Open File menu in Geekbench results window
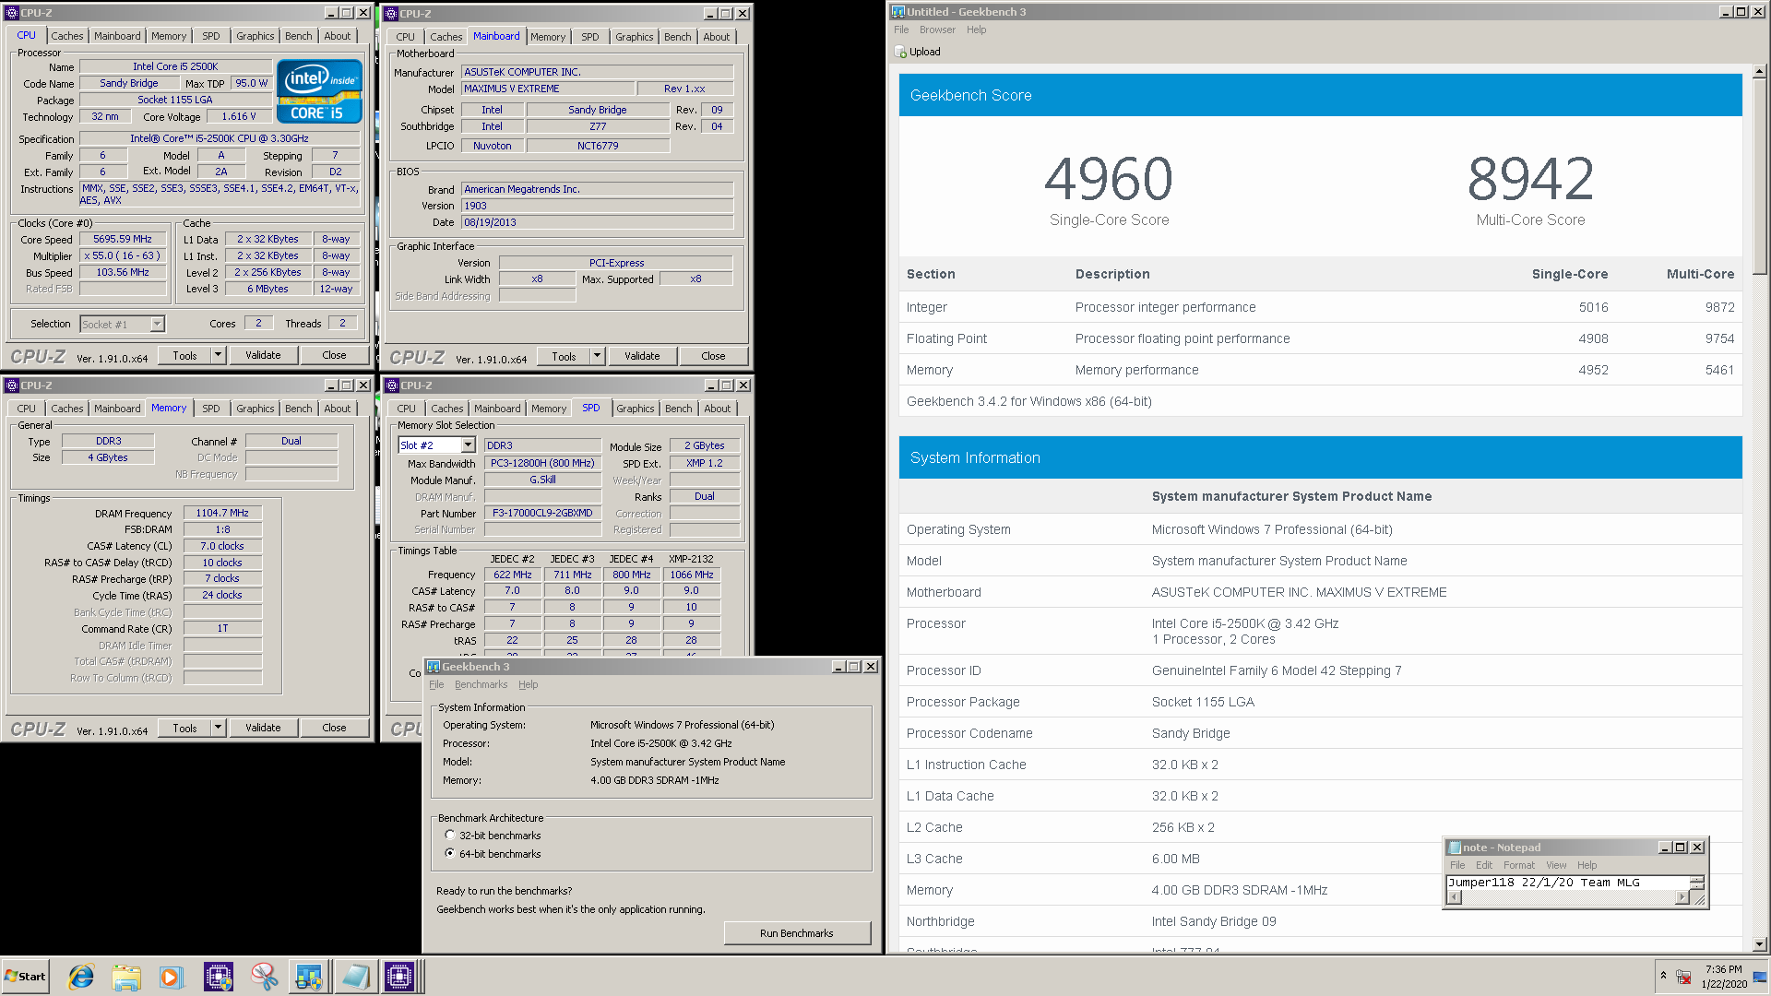 click(x=901, y=30)
